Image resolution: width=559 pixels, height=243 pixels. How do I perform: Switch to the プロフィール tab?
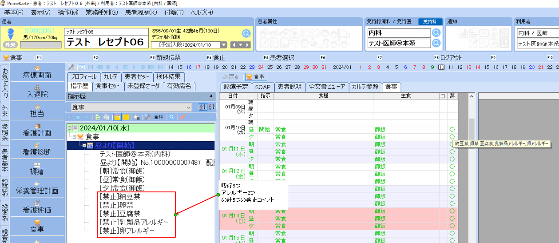pos(83,77)
